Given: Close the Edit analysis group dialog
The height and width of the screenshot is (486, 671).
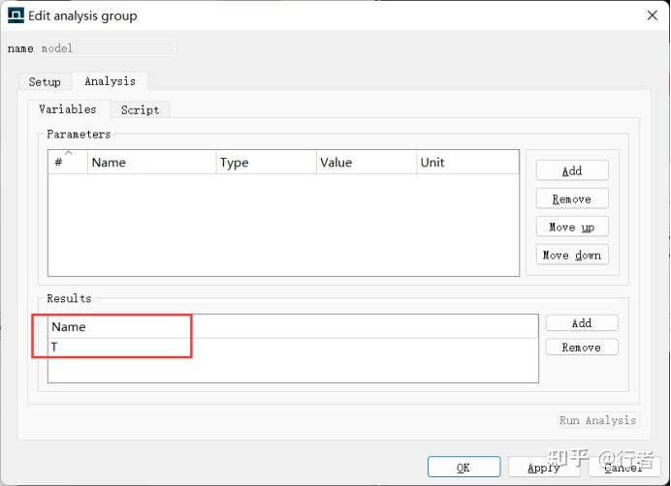Looking at the screenshot, I should click(x=651, y=15).
